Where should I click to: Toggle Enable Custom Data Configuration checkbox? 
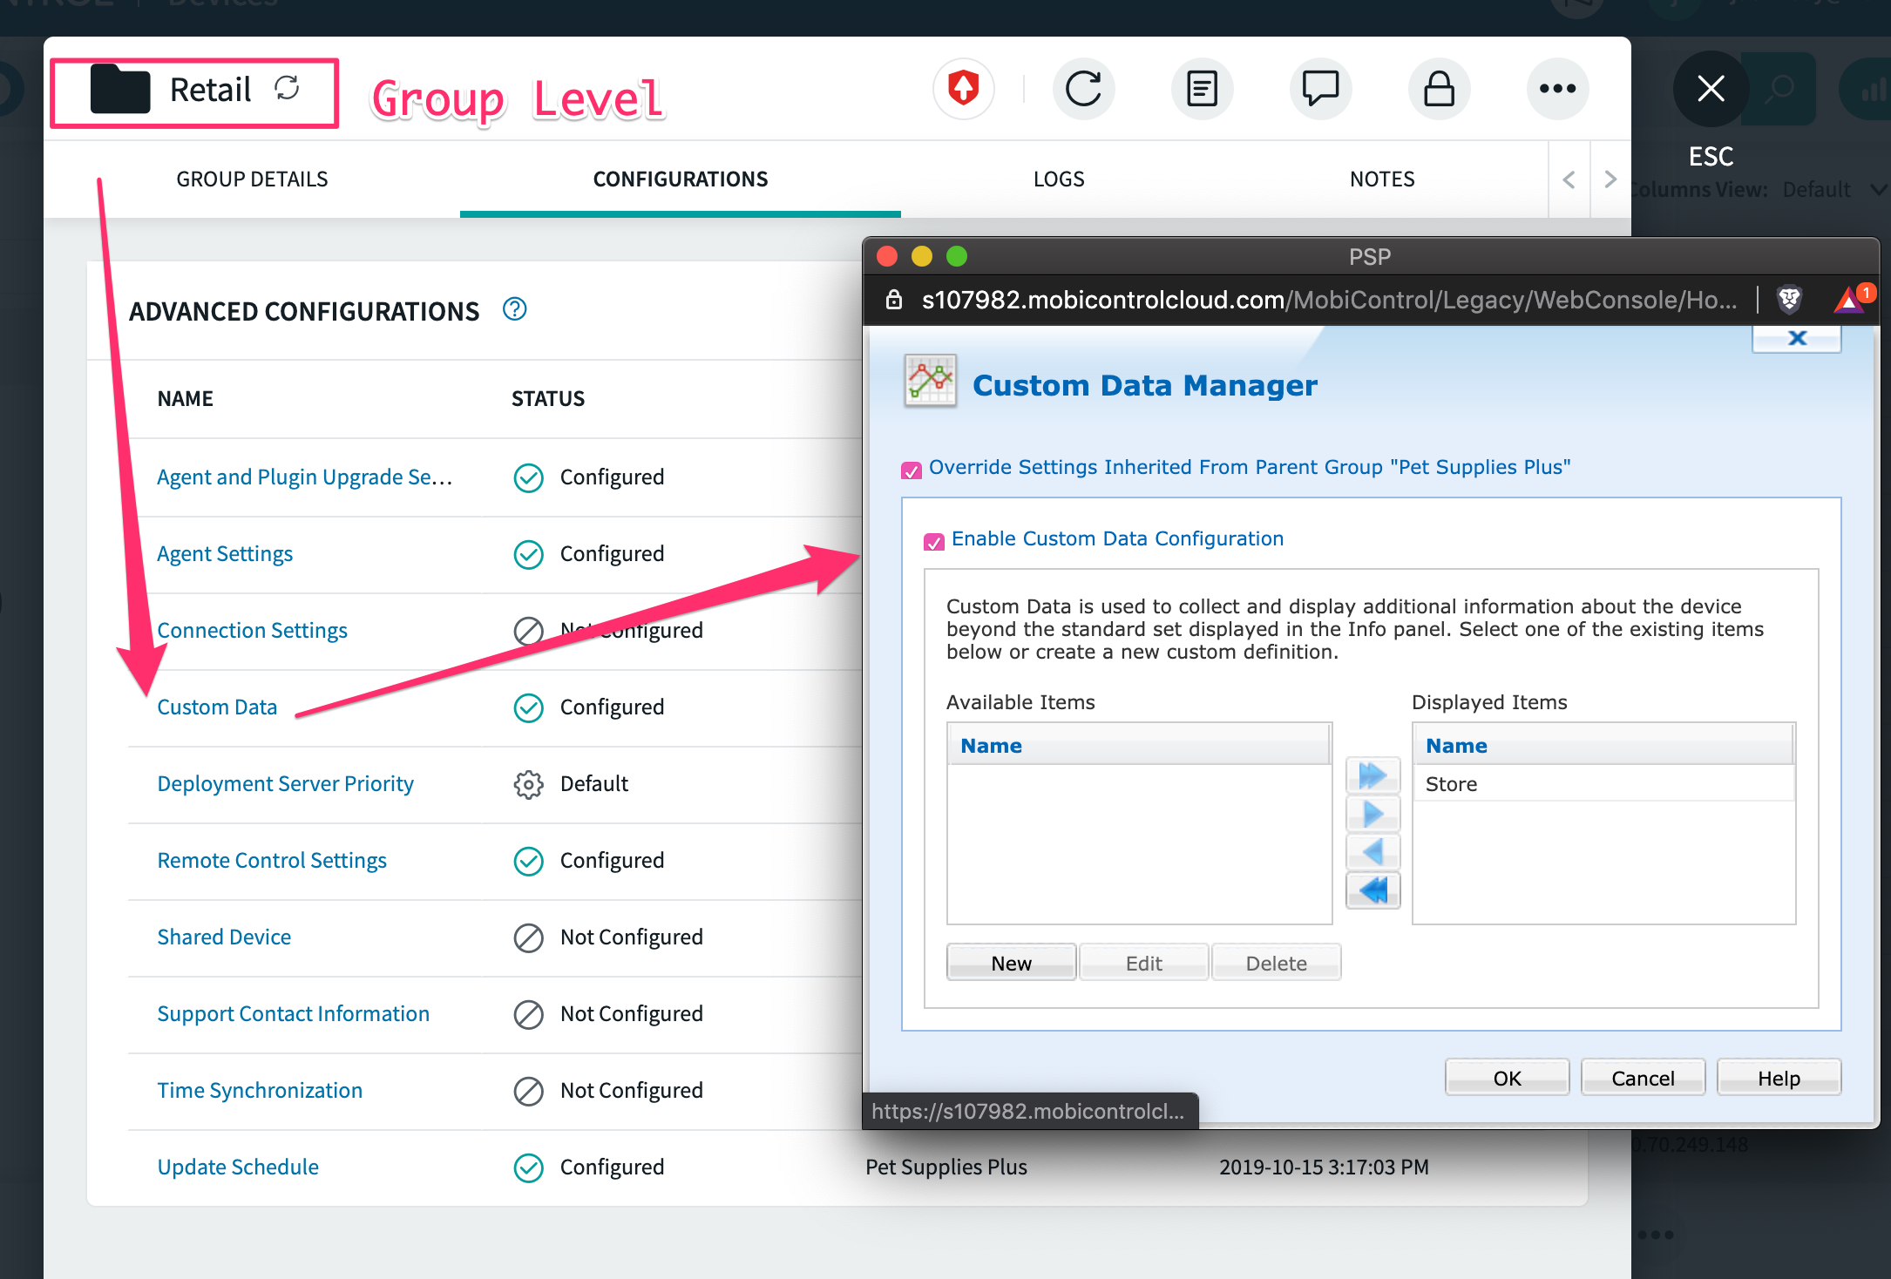click(933, 542)
